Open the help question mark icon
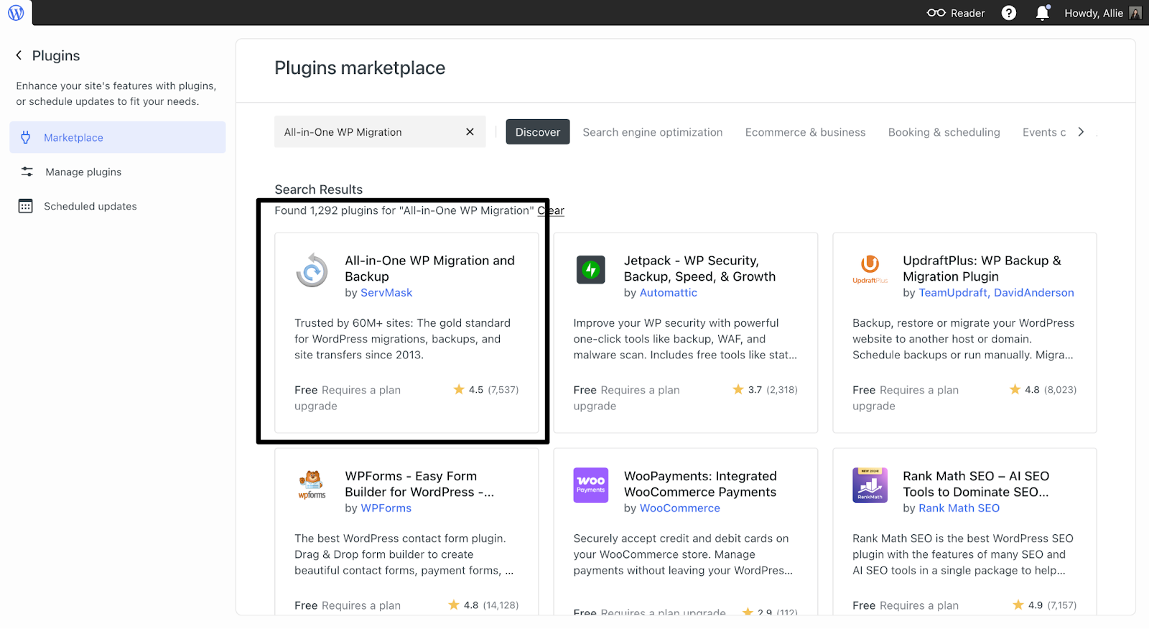1149x629 pixels. coord(1009,13)
